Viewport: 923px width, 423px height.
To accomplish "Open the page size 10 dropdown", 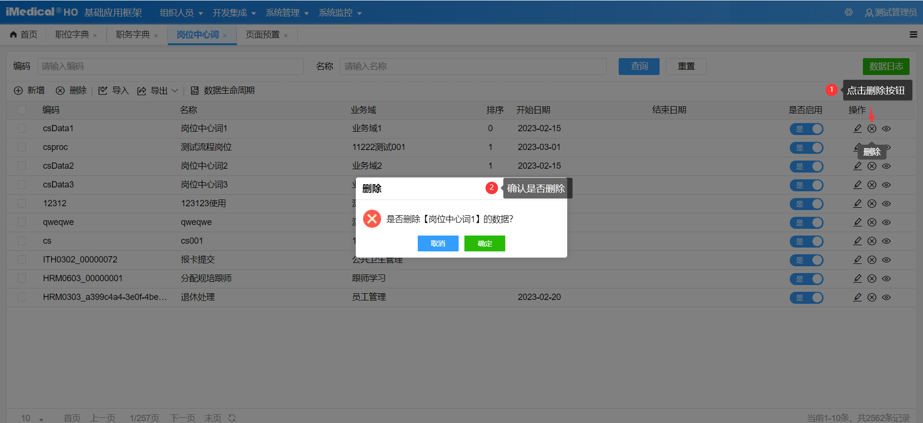I will [32, 418].
